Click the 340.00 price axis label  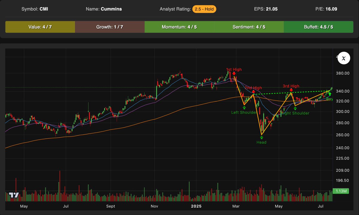pos(343,91)
